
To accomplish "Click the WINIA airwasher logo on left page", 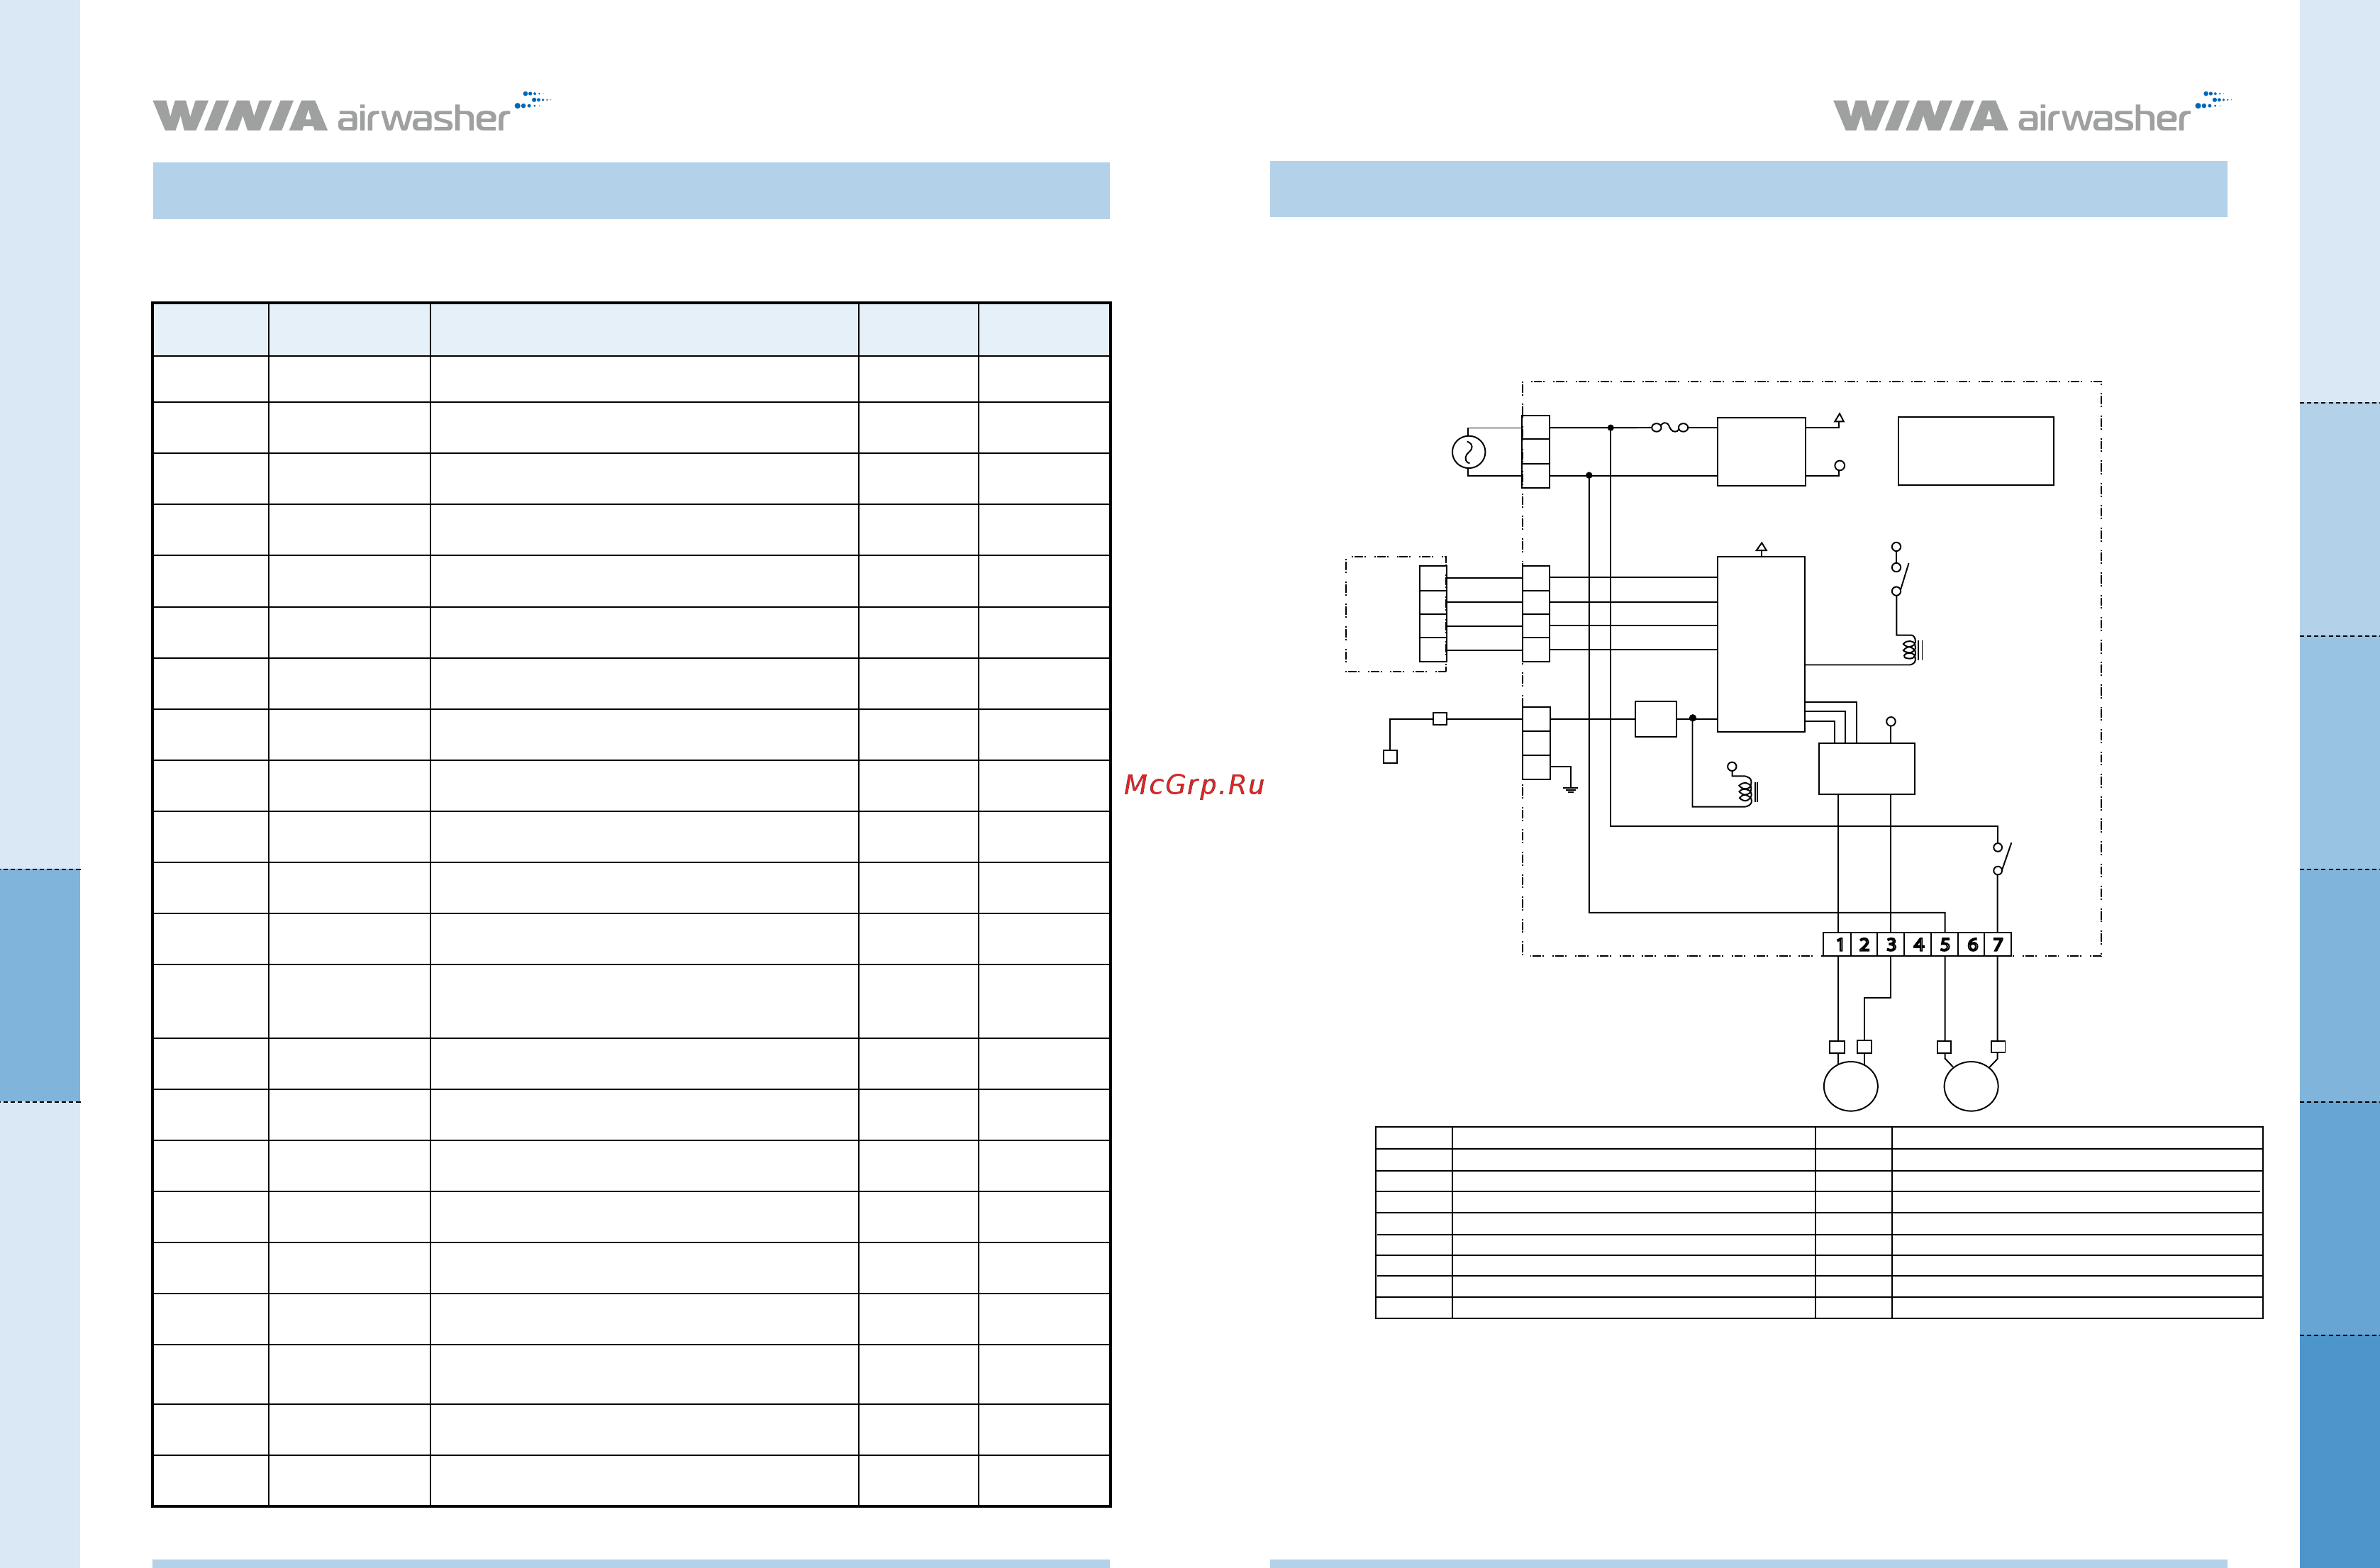I will (x=351, y=112).
